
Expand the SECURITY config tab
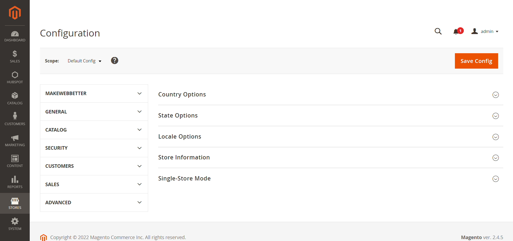point(94,148)
